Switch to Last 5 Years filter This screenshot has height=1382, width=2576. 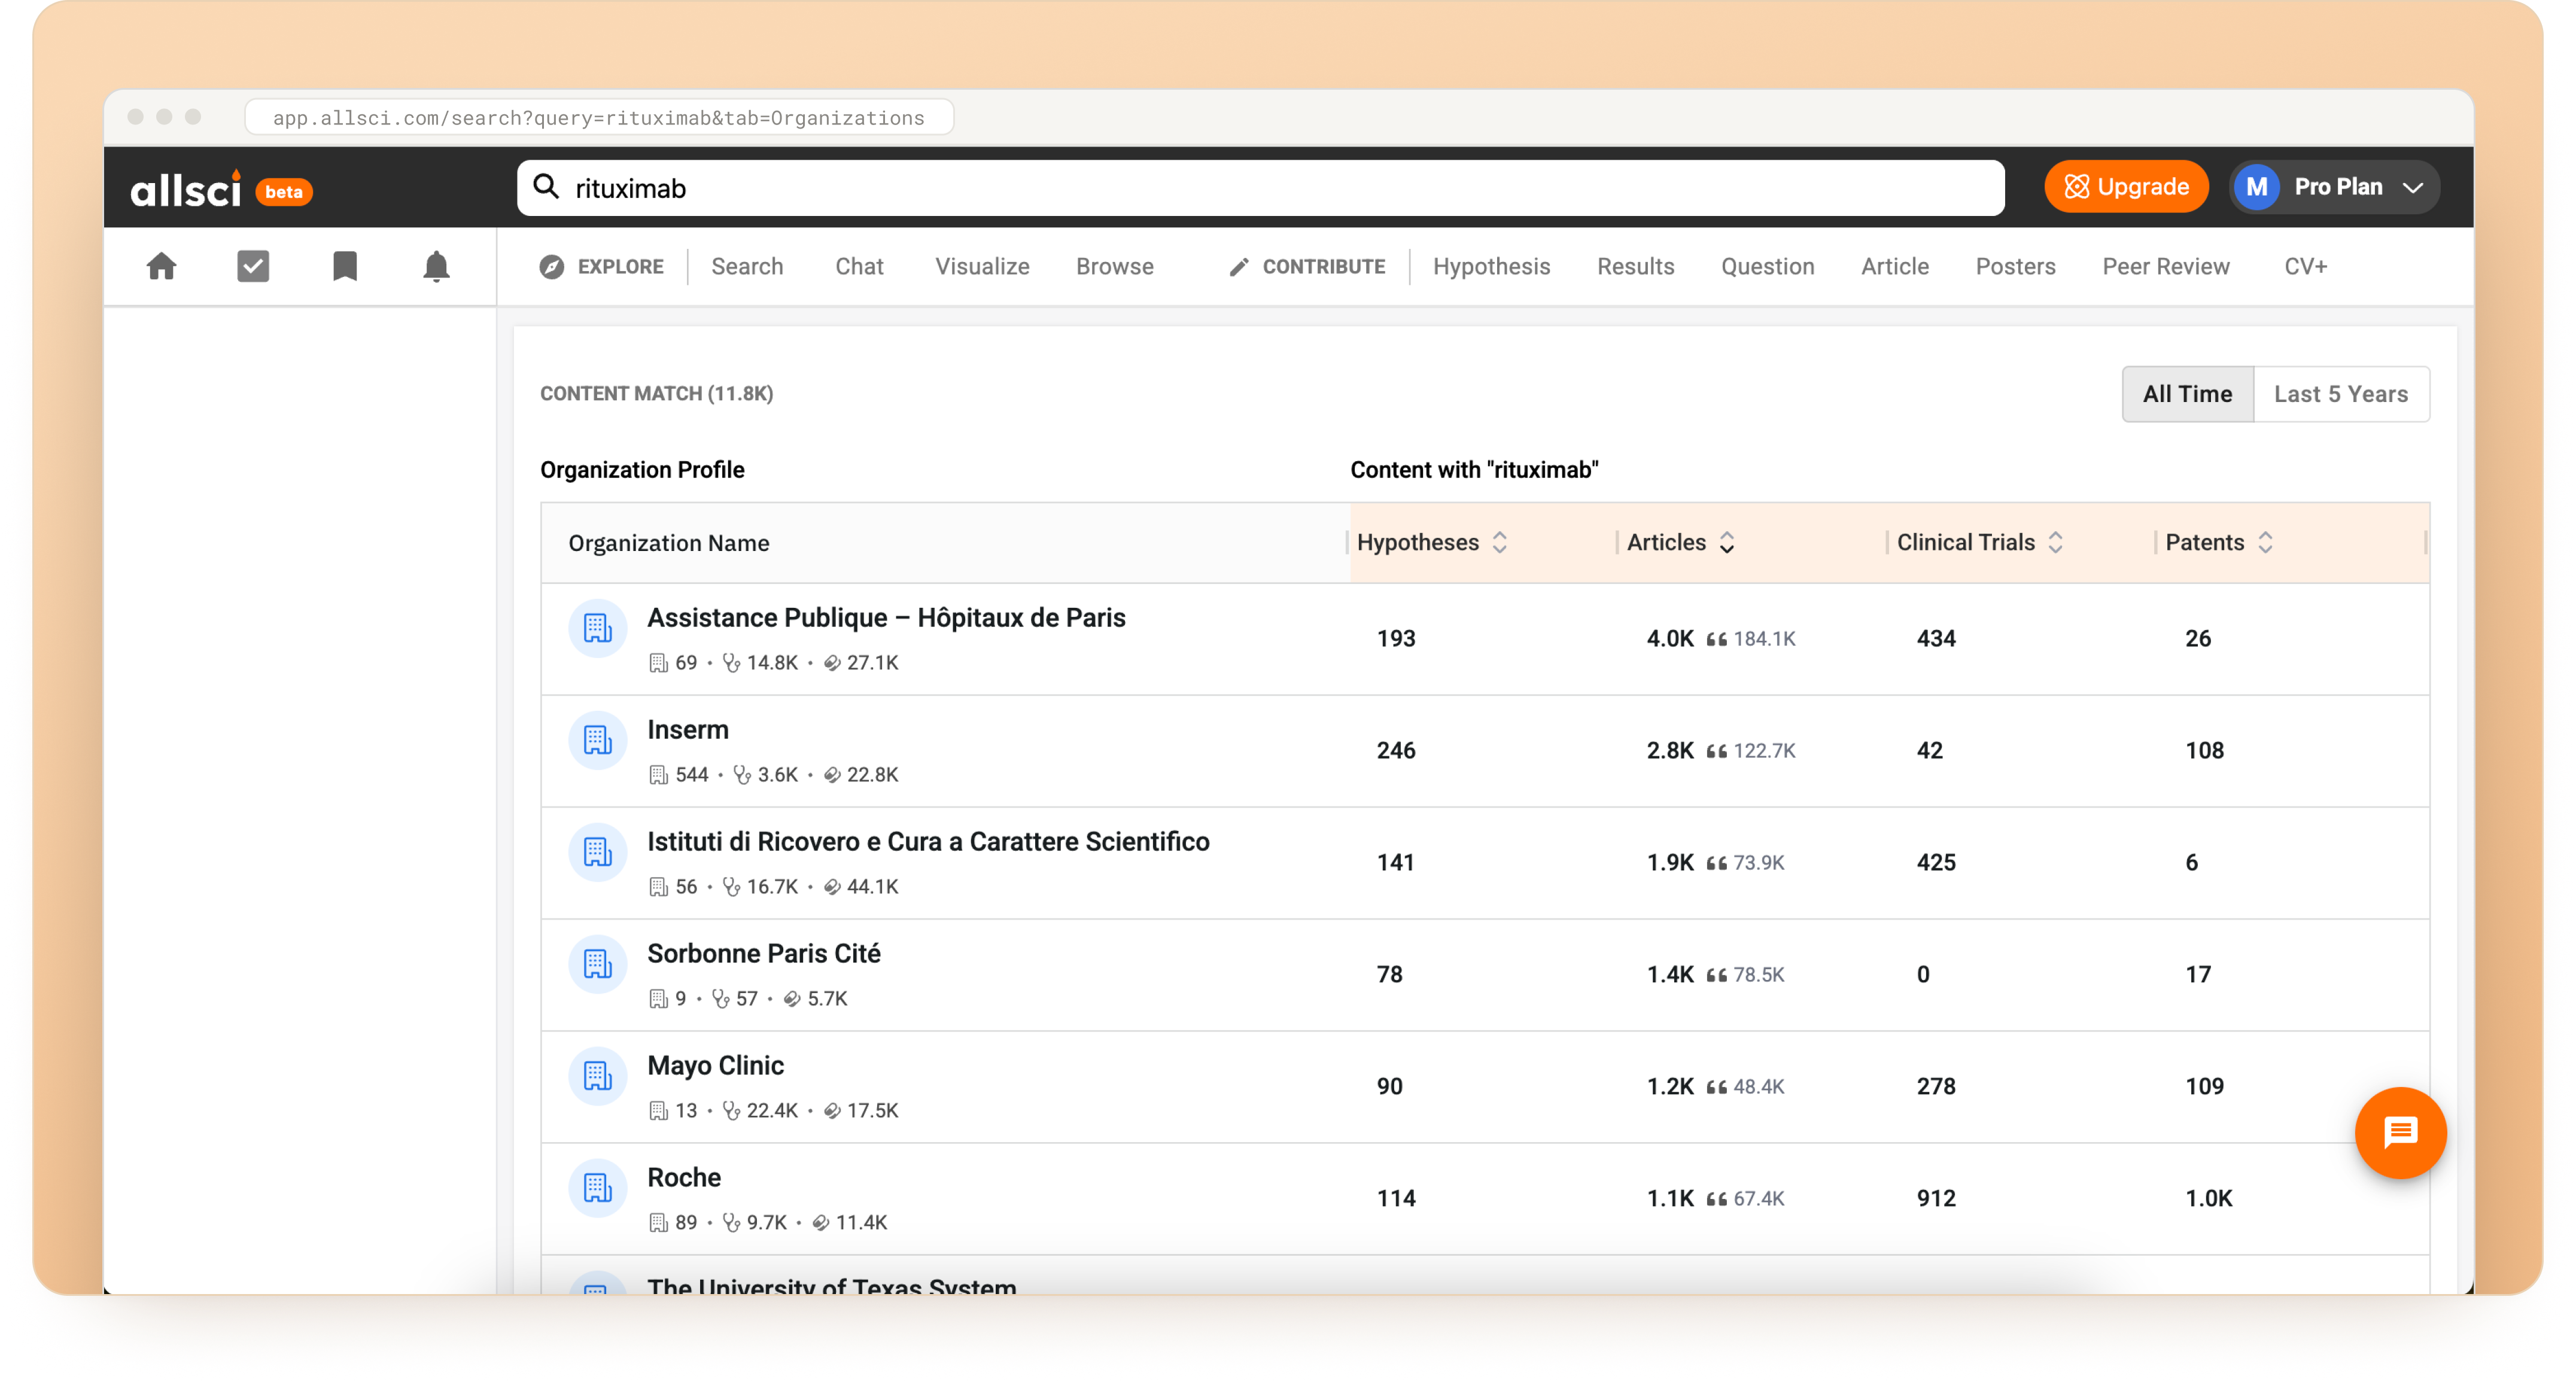(x=2341, y=394)
